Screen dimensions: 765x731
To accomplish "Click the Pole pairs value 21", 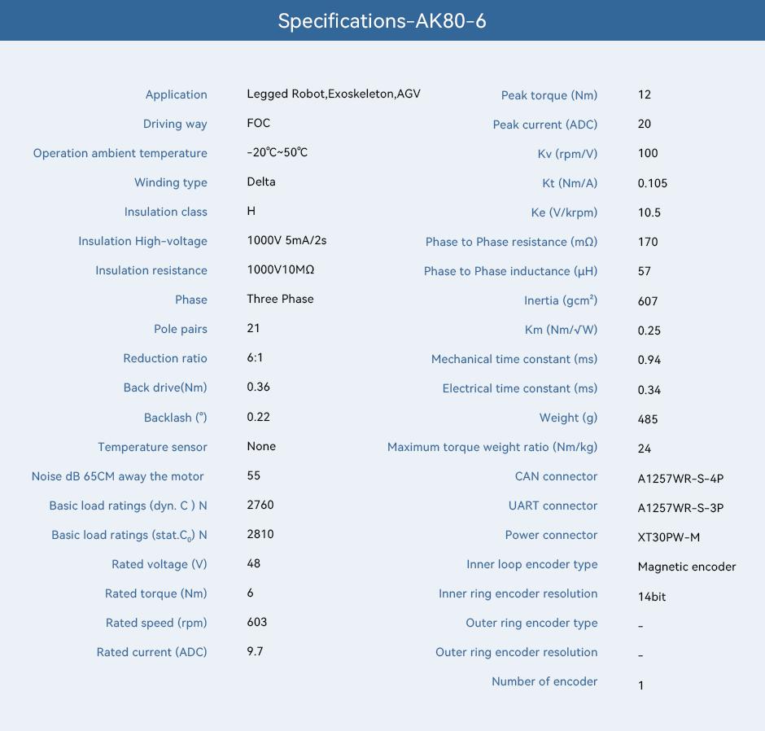I will point(253,328).
